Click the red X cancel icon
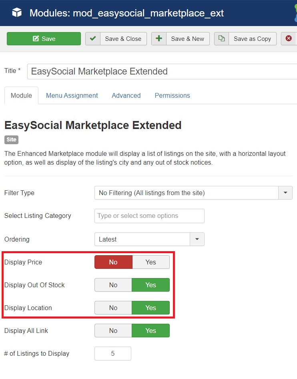 289,39
